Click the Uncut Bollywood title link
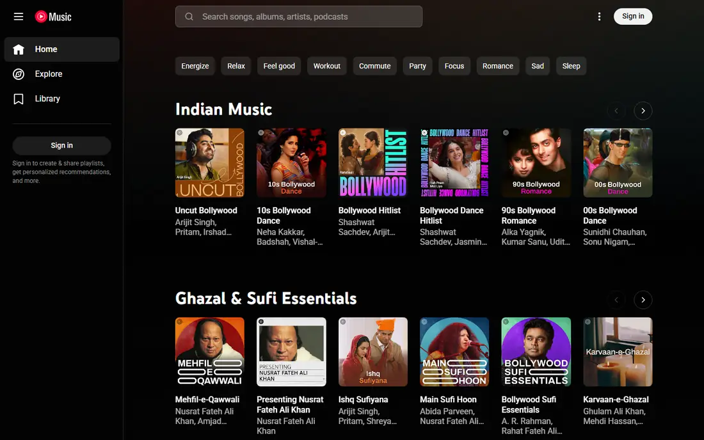Viewport: 704px width, 440px height. pyautogui.click(x=206, y=210)
